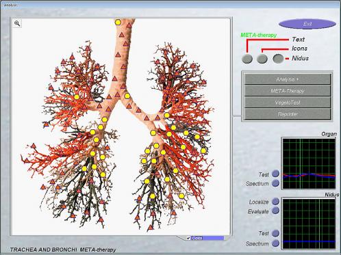Click the magnifier zoom icon
The image size is (341, 255).
pos(17,23)
